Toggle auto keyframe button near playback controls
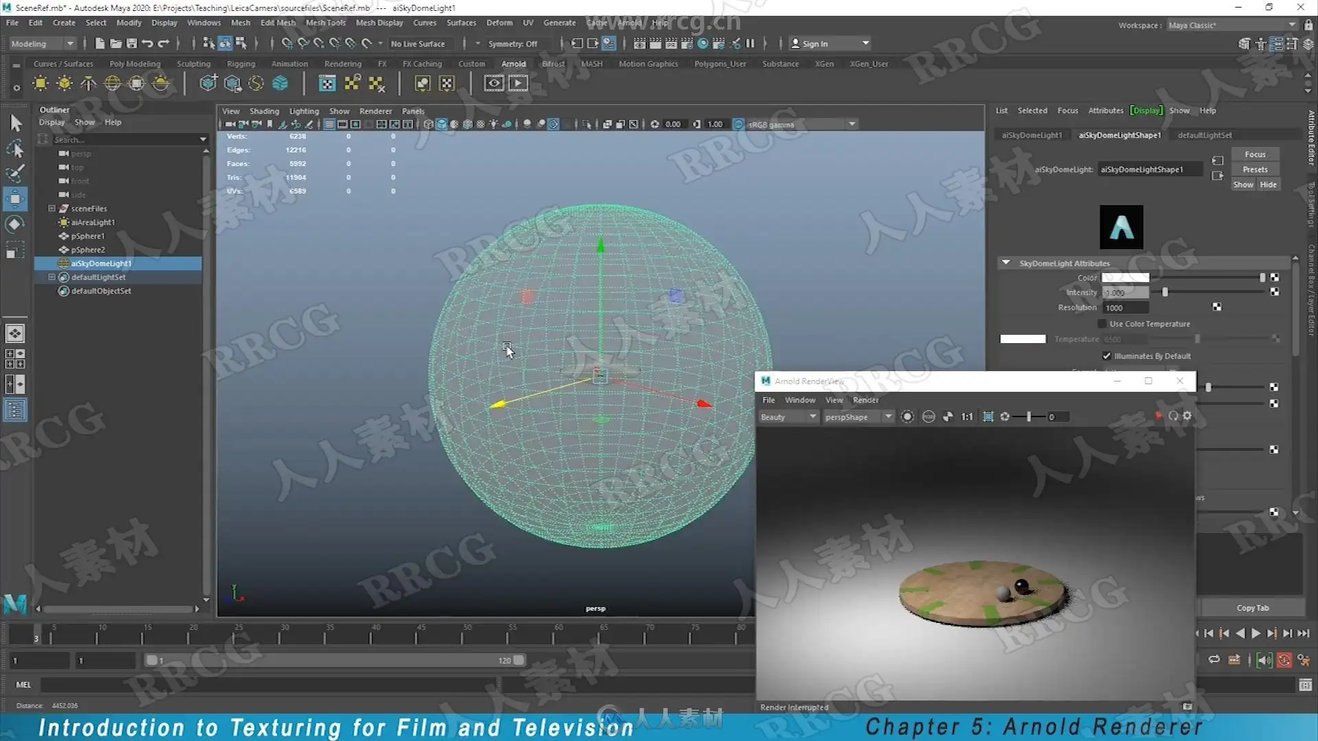Image resolution: width=1318 pixels, height=741 pixels. (x=1284, y=660)
